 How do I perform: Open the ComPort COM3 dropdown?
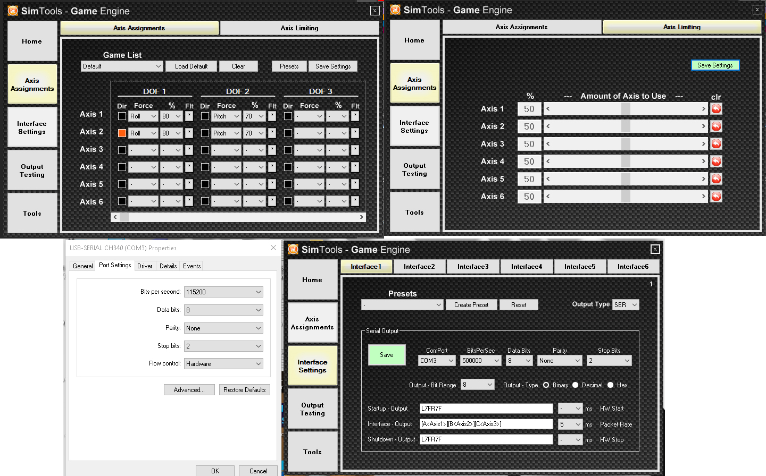[x=437, y=361]
